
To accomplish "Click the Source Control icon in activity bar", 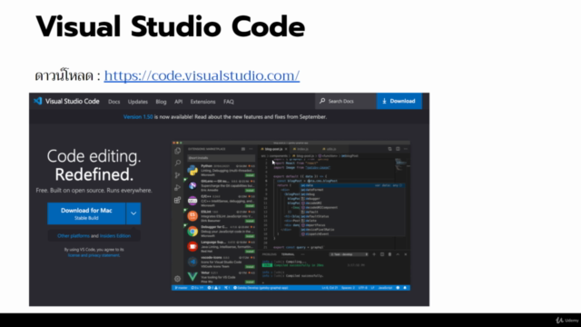I will click(x=178, y=175).
